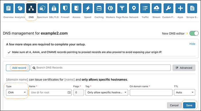
Task: Expand the TTL dropdown set to Auto
Action: click(x=184, y=92)
